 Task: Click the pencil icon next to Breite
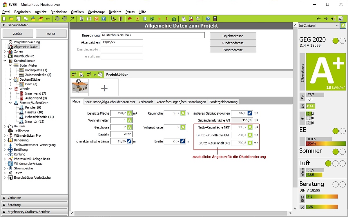coord(182,141)
